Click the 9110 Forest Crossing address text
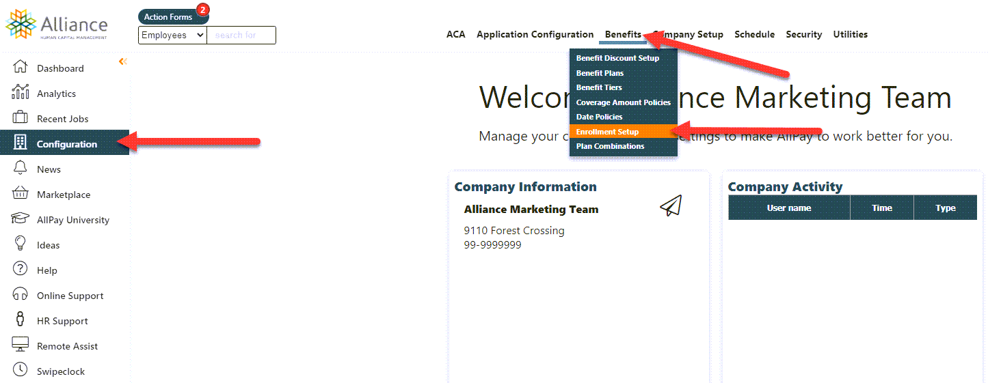This screenshot has width=988, height=383. (514, 231)
